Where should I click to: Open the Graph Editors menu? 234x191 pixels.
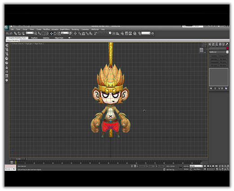(65, 29)
